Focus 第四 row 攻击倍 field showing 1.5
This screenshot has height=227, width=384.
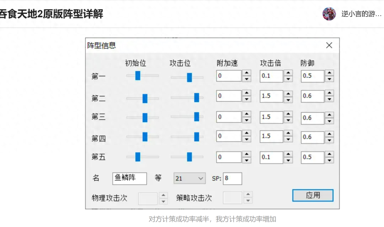coord(272,136)
